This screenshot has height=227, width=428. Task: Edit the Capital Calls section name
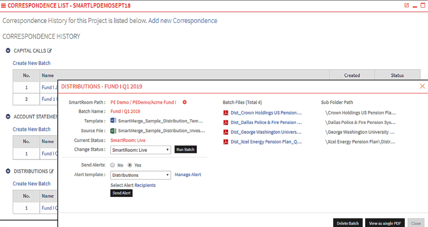49,50
